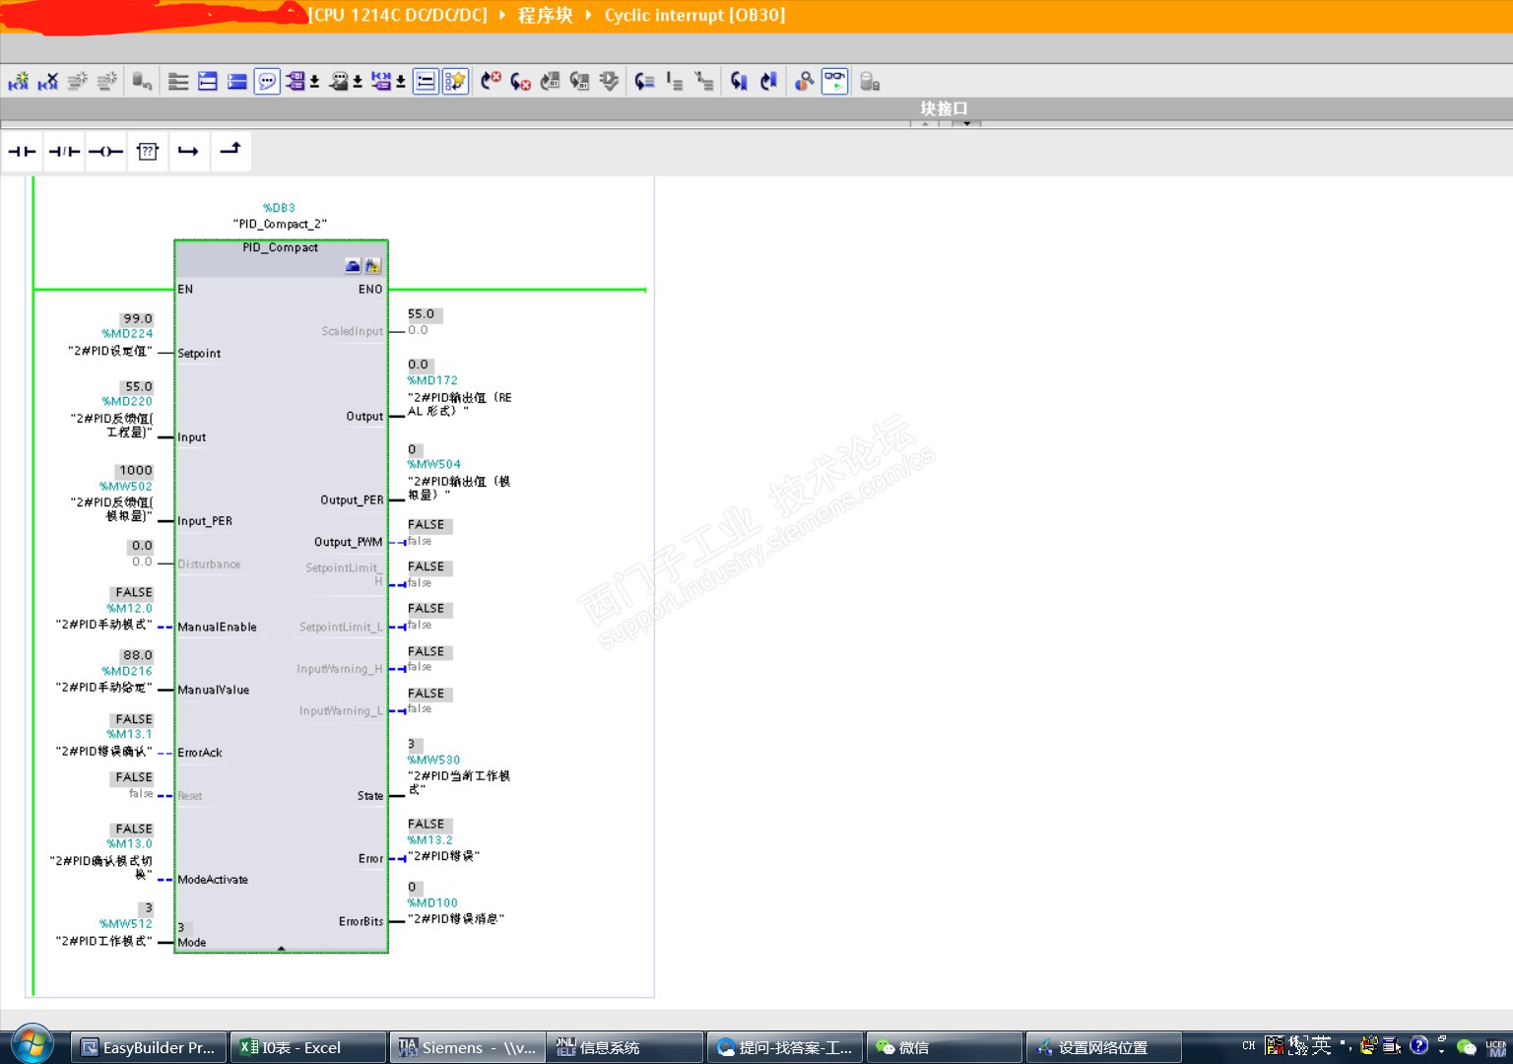
Task: Select 程序块 in the breadcrumb
Action: click(x=545, y=16)
